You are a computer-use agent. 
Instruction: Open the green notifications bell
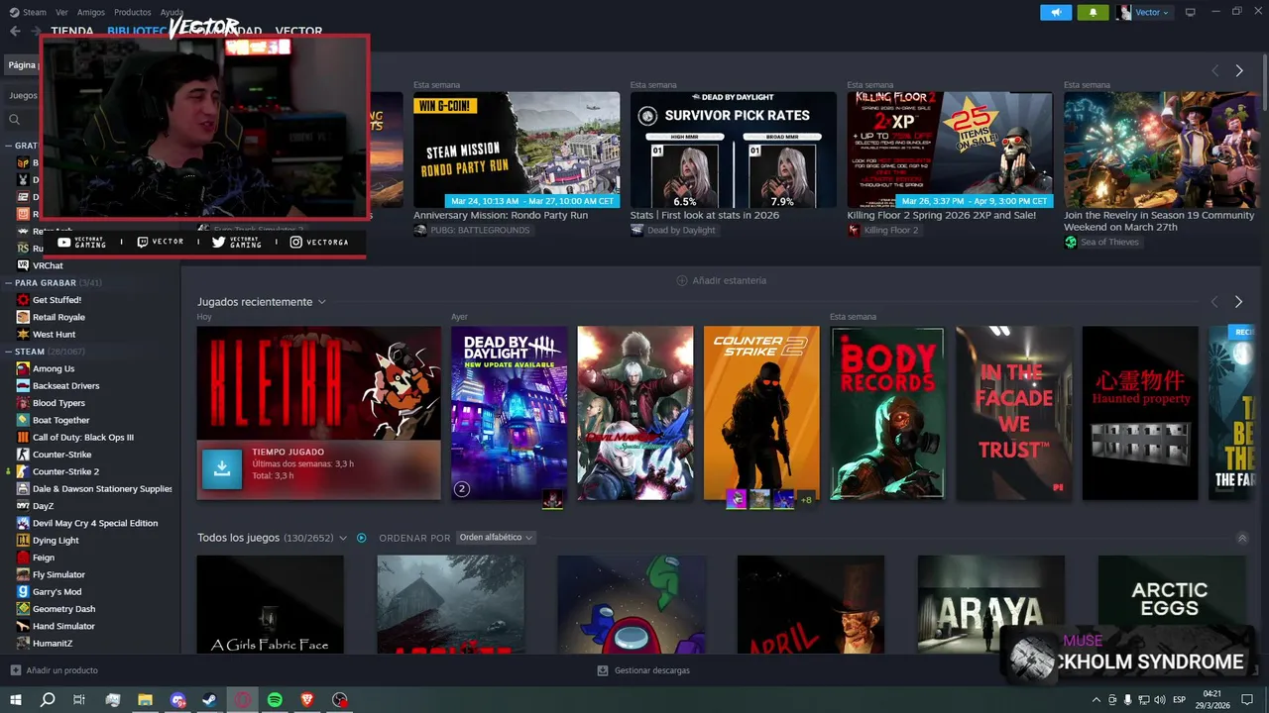click(x=1094, y=12)
